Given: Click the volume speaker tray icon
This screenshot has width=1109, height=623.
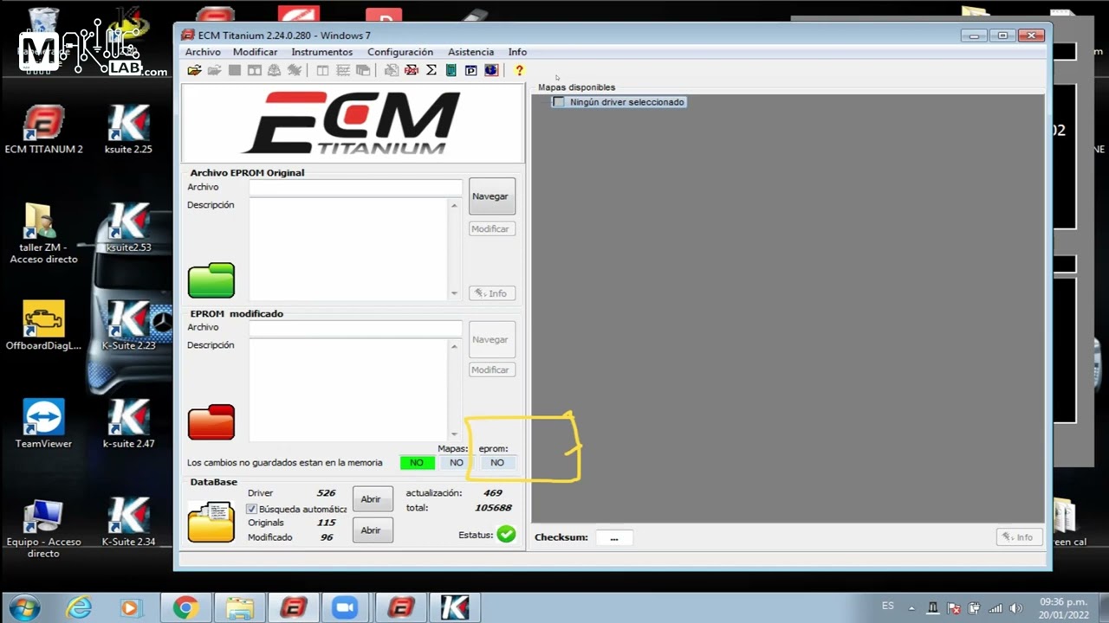Looking at the screenshot, I should 1015,607.
